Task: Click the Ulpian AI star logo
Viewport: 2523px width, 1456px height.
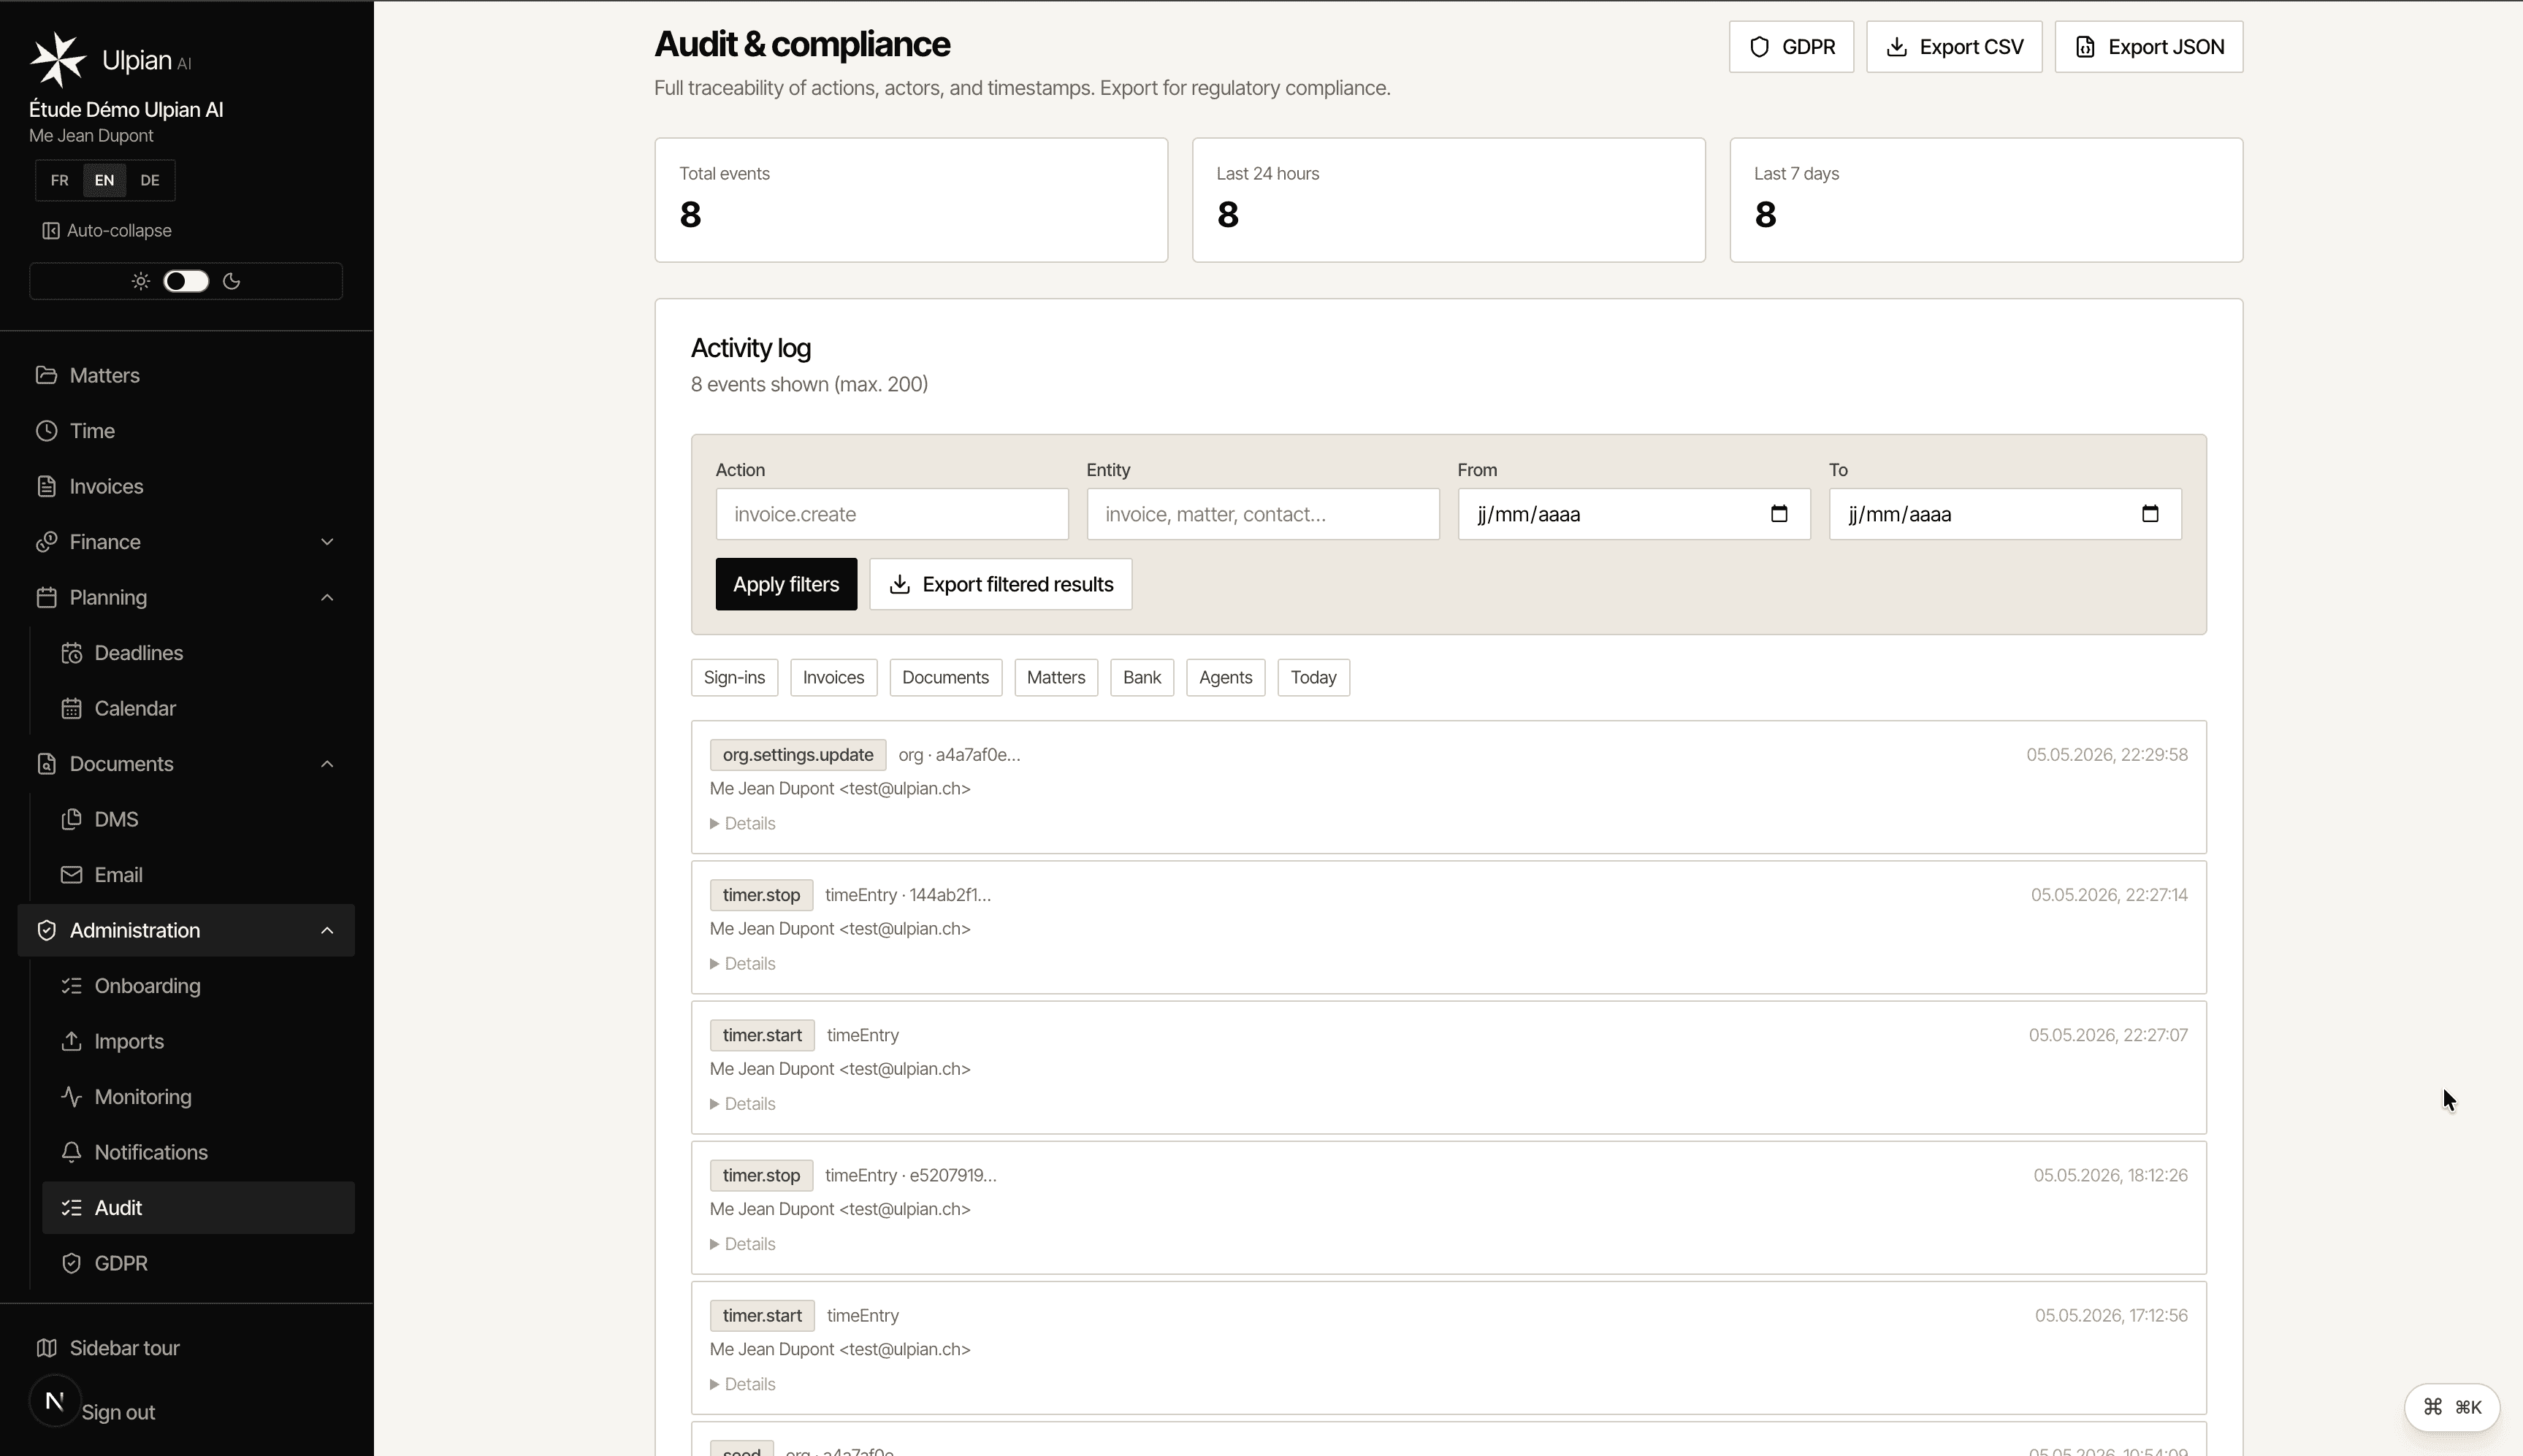Action: (58, 60)
